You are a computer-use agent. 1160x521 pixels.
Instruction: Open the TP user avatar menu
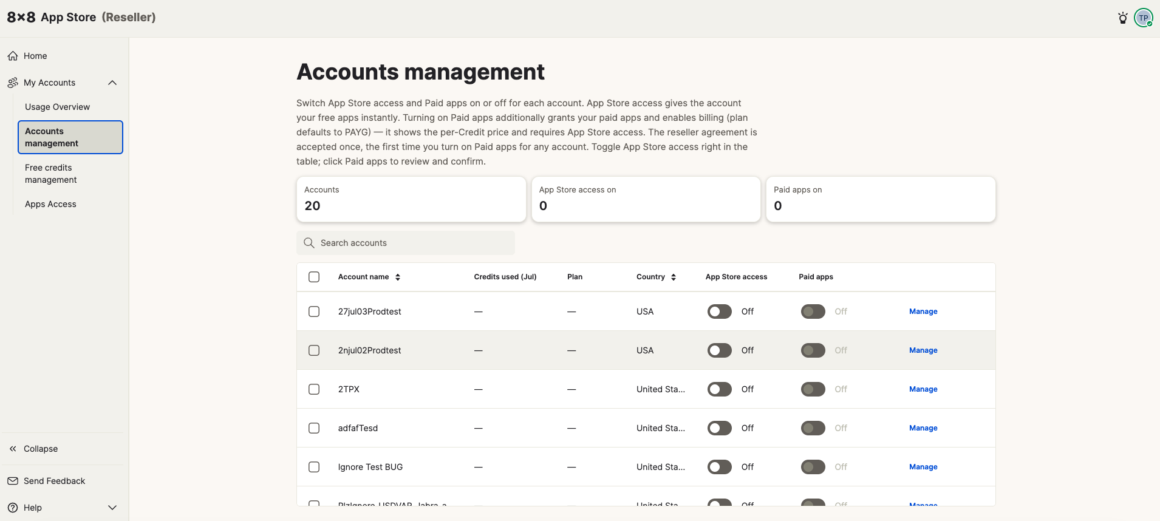click(x=1144, y=18)
